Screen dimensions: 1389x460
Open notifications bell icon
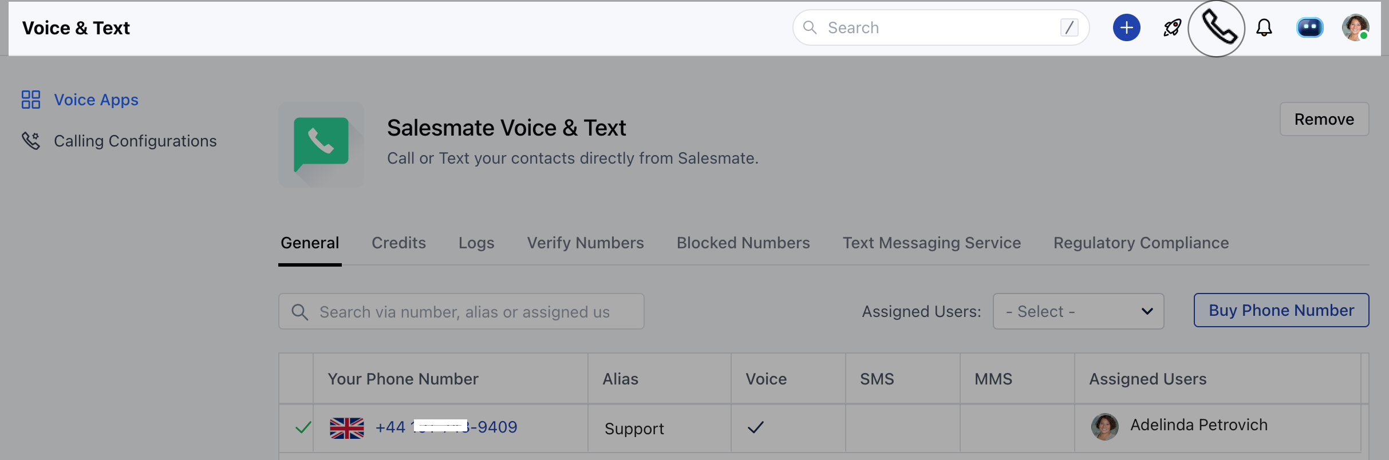pos(1264,27)
